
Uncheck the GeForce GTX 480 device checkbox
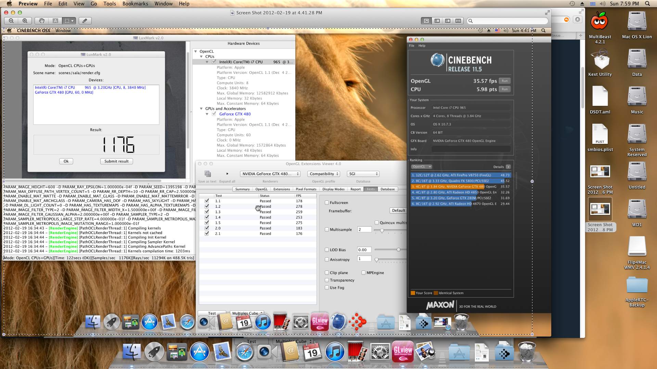(x=214, y=114)
